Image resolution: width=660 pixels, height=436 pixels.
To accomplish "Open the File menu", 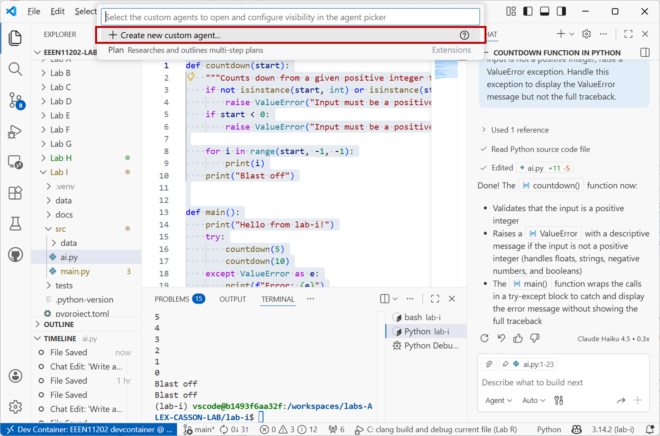I will click(34, 11).
